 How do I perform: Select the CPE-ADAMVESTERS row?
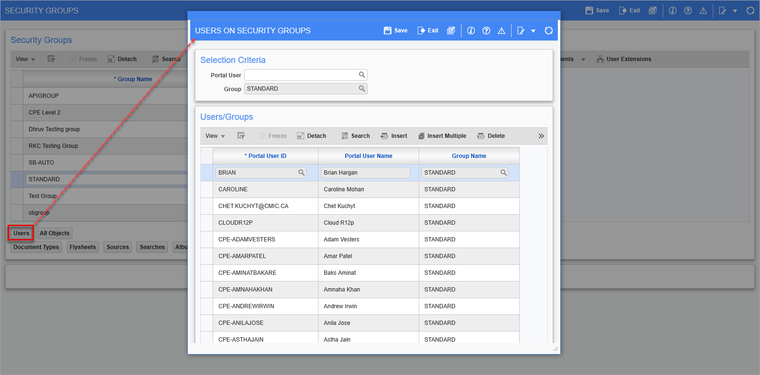coord(246,240)
